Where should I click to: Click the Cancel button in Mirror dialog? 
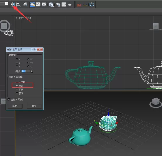34,106
